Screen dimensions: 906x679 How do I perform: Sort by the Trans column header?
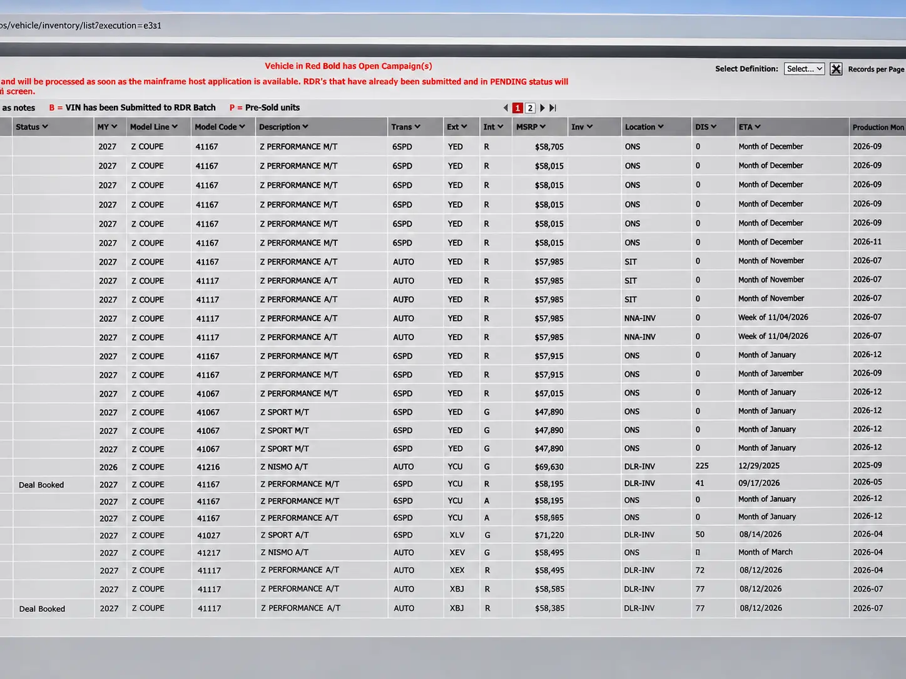coord(406,127)
